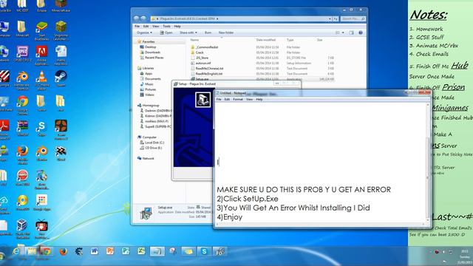This screenshot has height=266, width=473.
Task: Select the ReadMe(English).txt file
Action: (x=207, y=74)
